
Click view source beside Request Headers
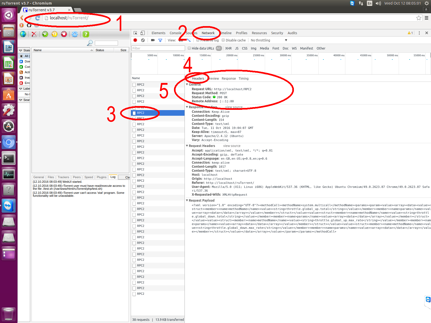point(232,146)
